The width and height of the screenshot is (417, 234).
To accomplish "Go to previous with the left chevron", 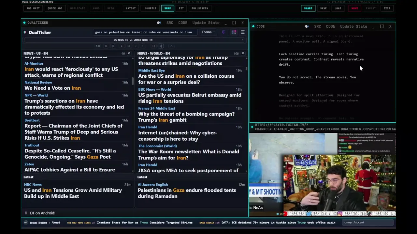I will [x=136, y=46].
